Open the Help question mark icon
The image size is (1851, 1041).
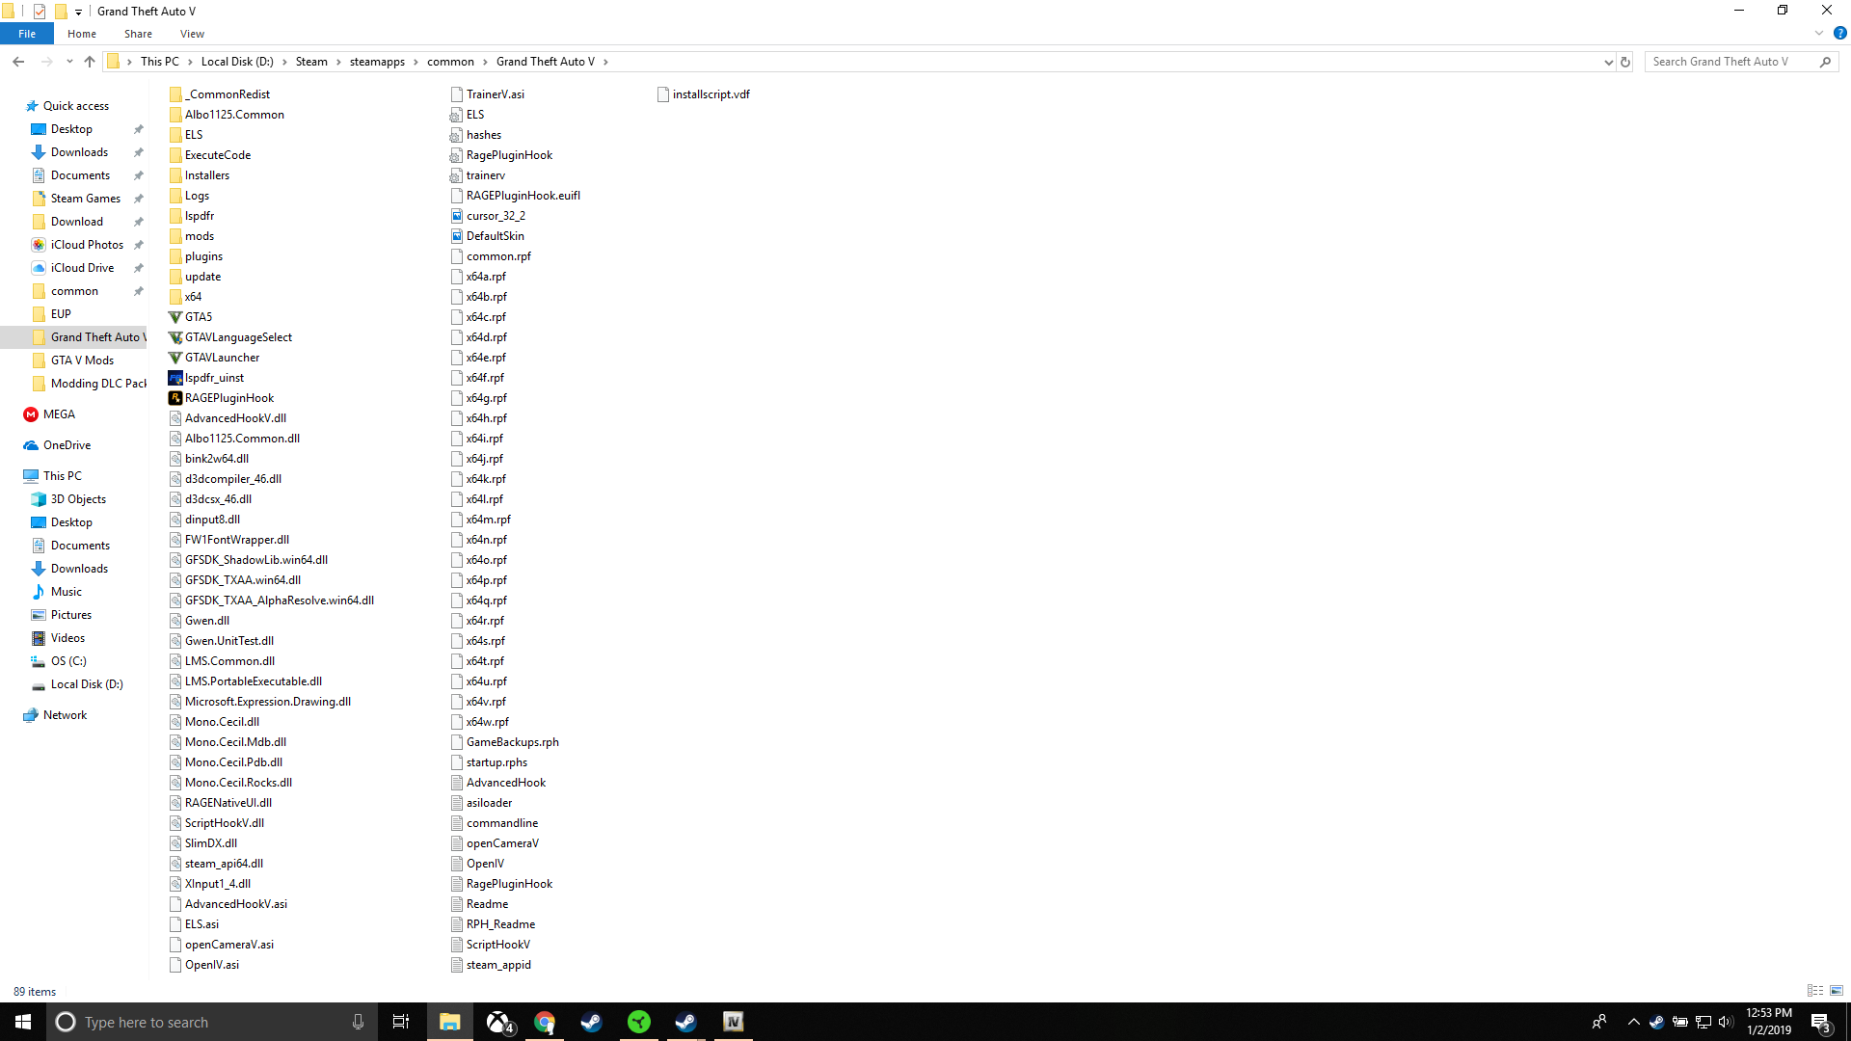[x=1839, y=33]
